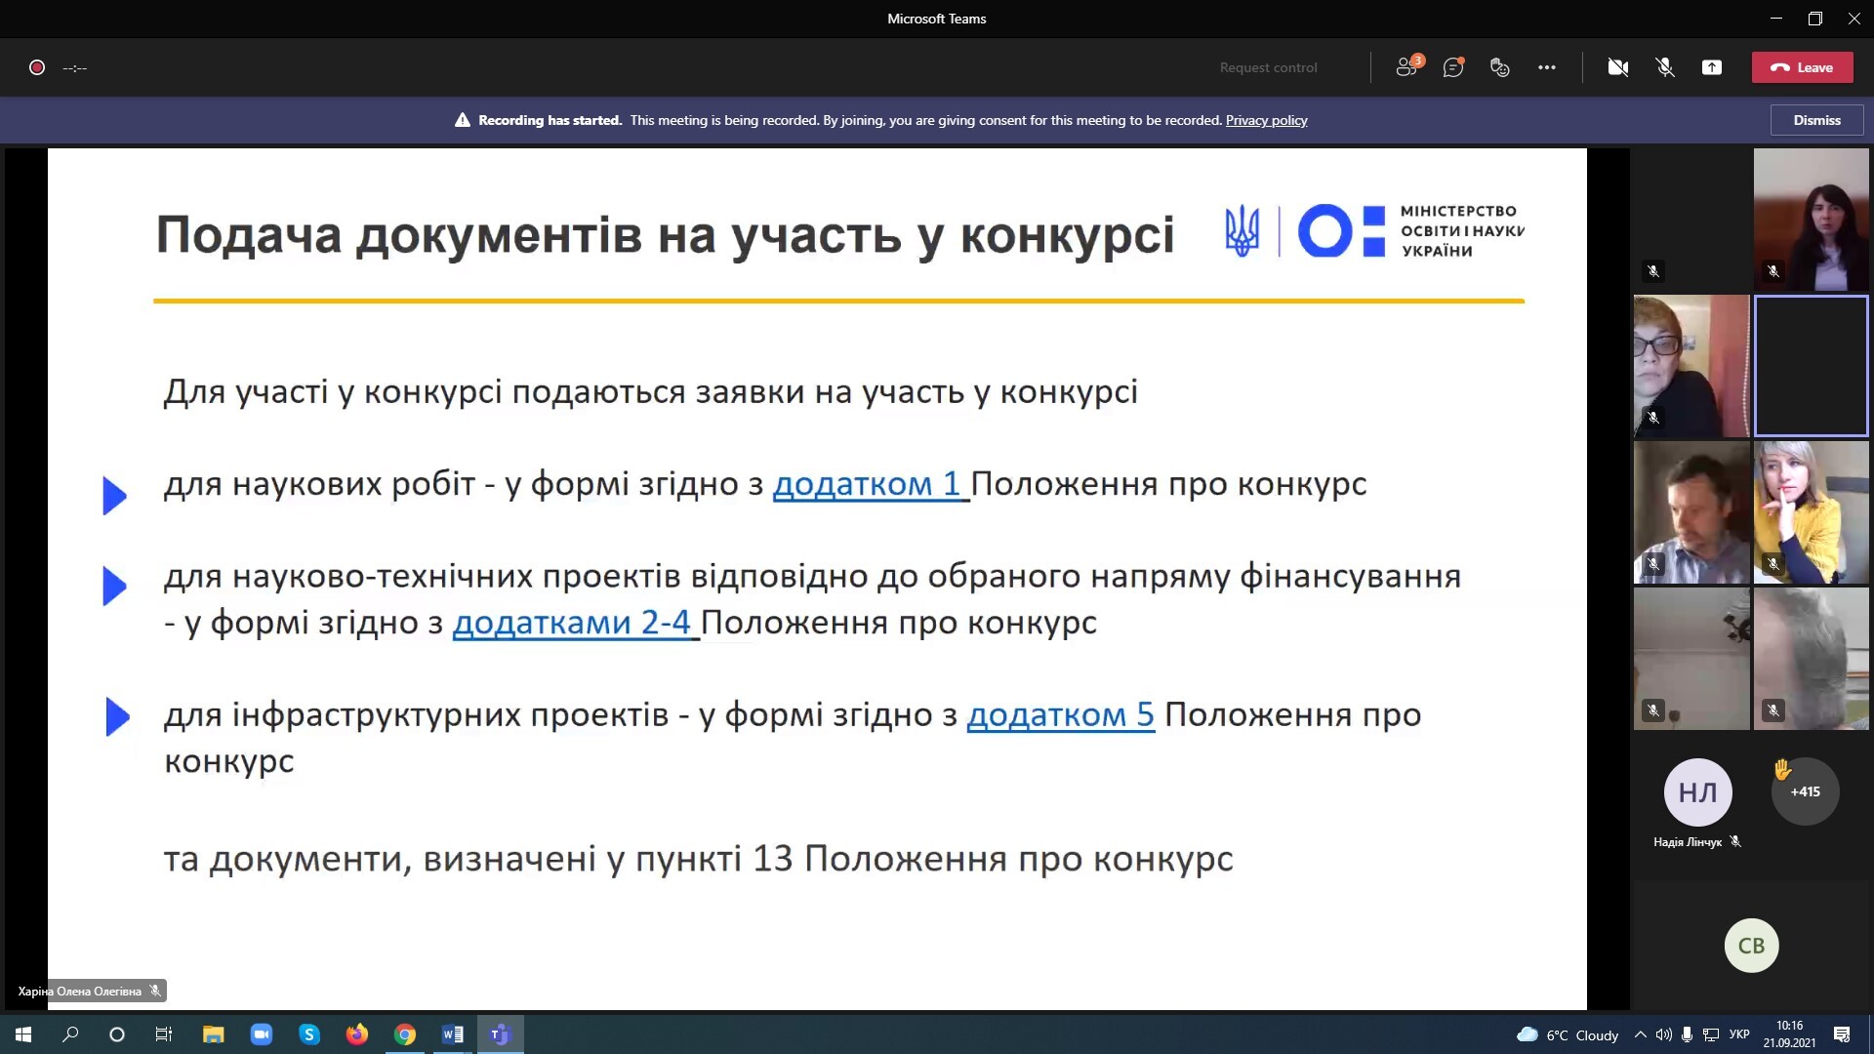Toggle the УКР keyboard language indicator

[x=1739, y=1034]
